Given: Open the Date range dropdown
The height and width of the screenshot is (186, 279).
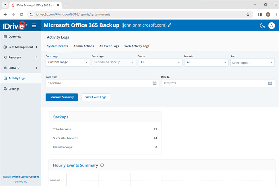Looking at the screenshot, I should [x=68, y=63].
